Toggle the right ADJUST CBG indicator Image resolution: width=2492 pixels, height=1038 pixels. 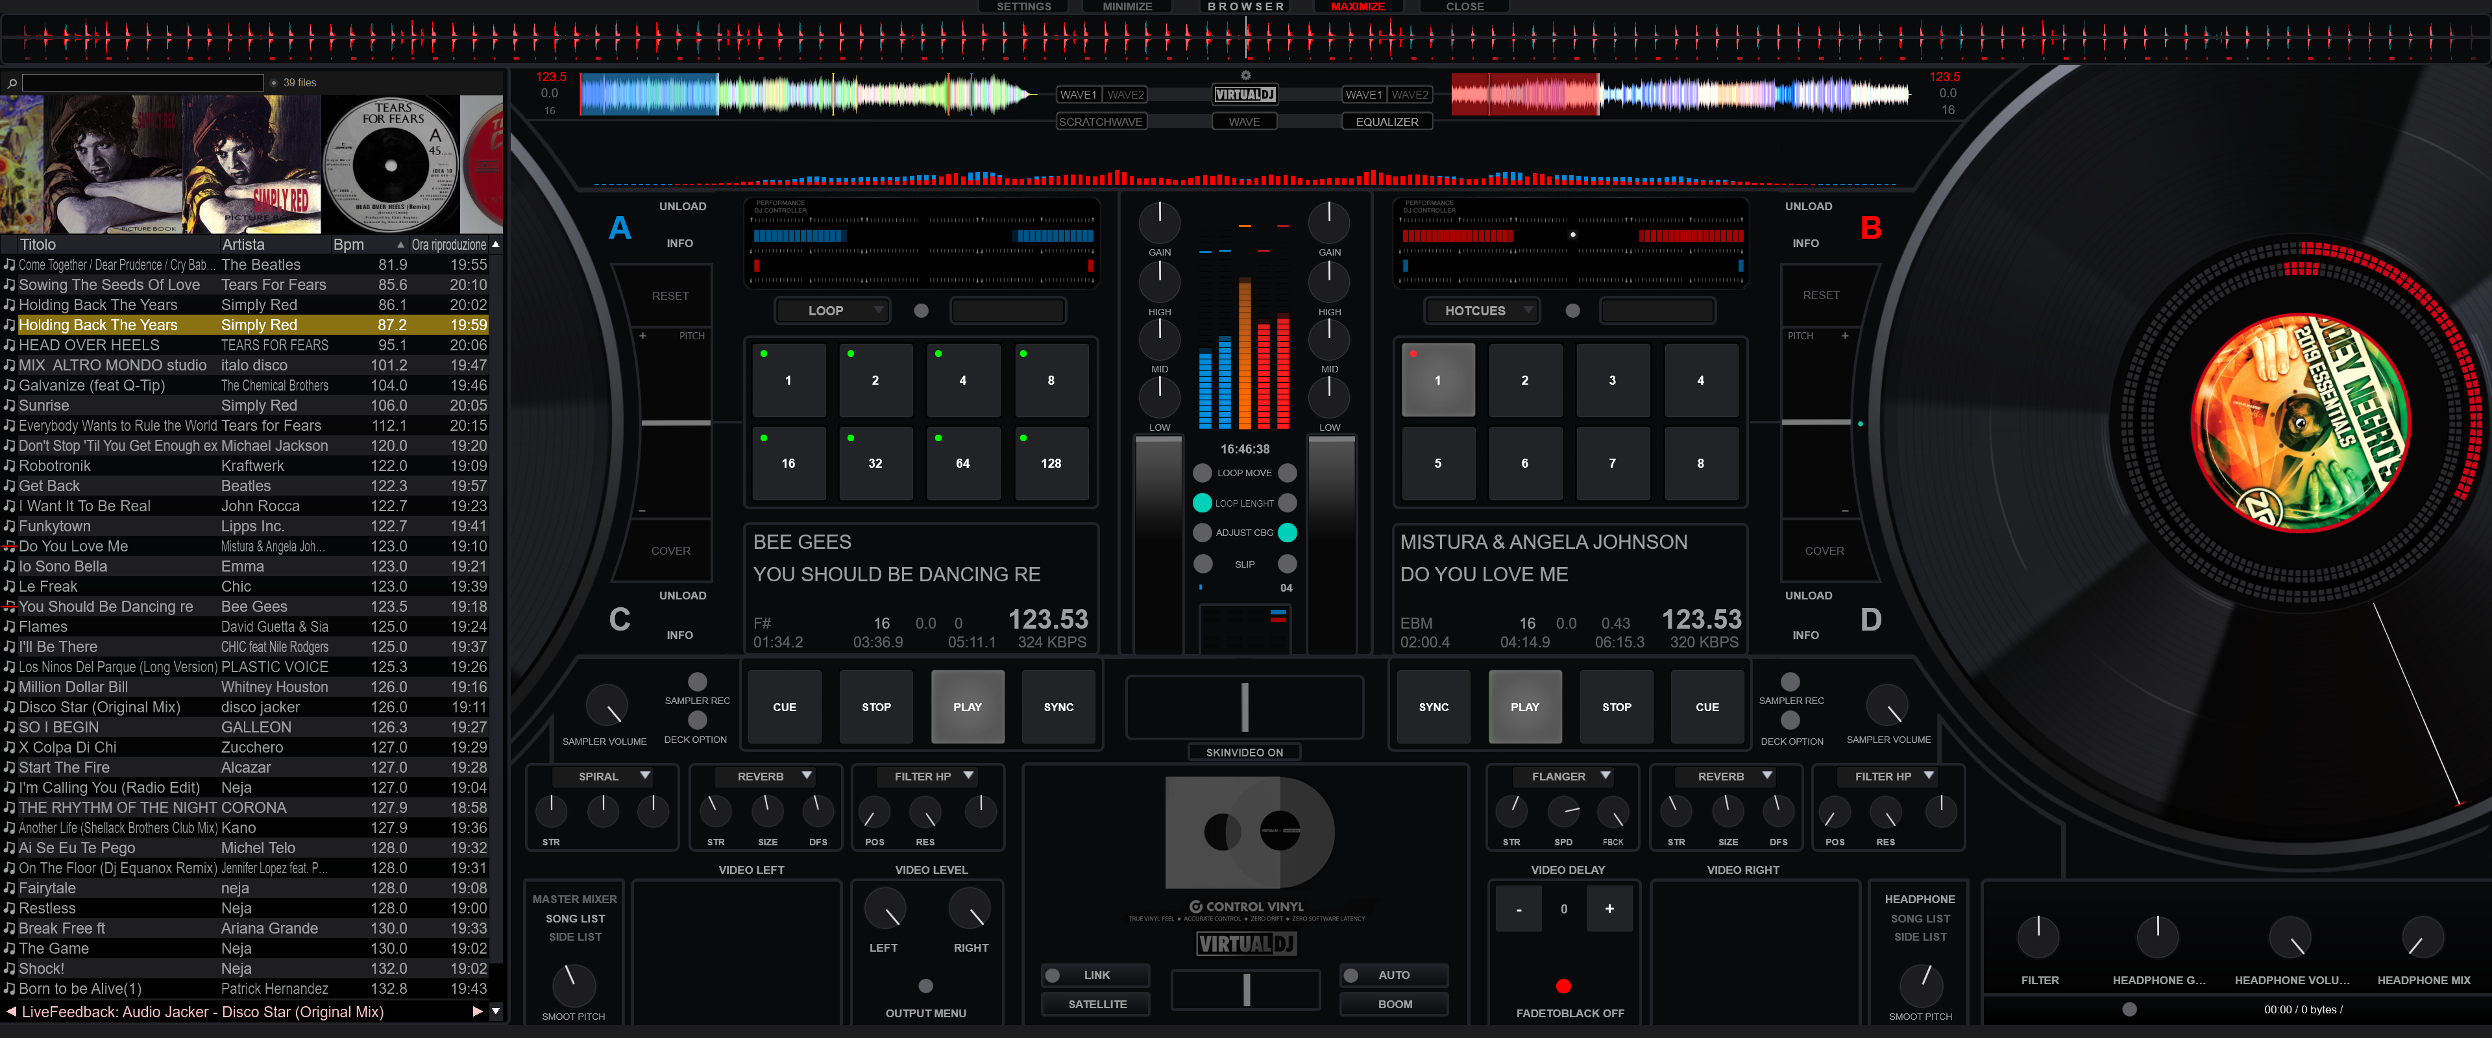pos(1288,532)
